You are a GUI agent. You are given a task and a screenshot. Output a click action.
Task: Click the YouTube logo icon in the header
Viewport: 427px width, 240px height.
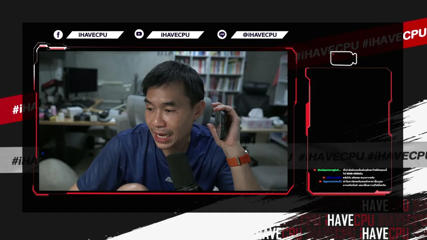point(139,34)
